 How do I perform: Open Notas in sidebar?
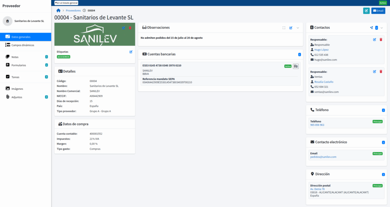pyautogui.click(x=26, y=57)
